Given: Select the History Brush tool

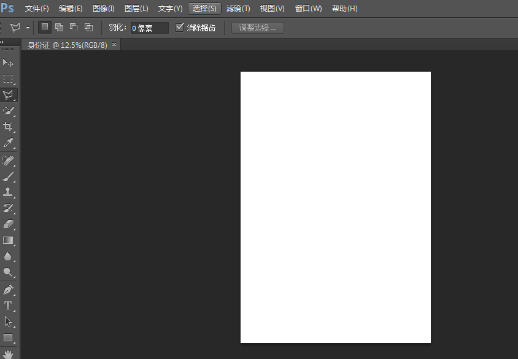Looking at the screenshot, I should 8,208.
